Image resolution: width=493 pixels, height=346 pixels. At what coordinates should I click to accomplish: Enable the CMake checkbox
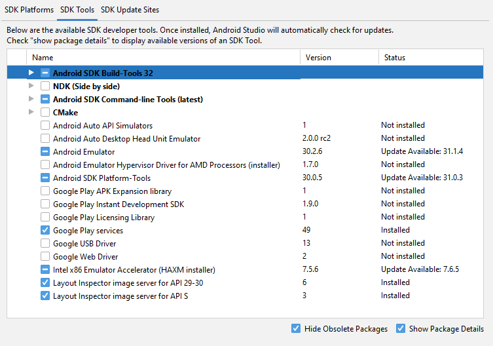(45, 112)
